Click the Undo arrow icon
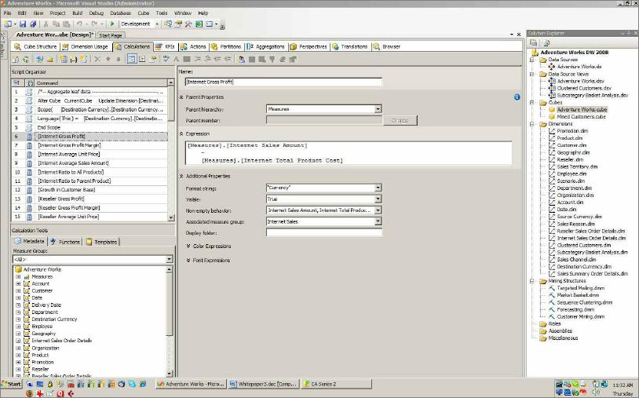The height and width of the screenshot is (398, 639). point(79,24)
